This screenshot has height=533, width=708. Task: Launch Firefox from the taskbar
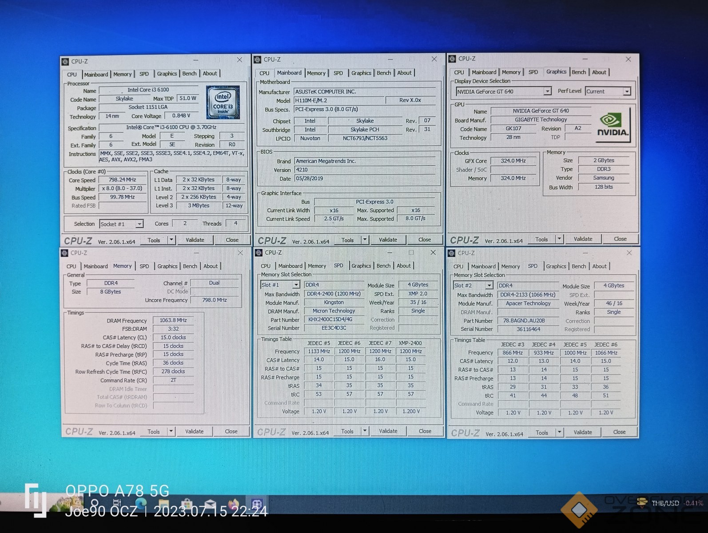coord(234,504)
